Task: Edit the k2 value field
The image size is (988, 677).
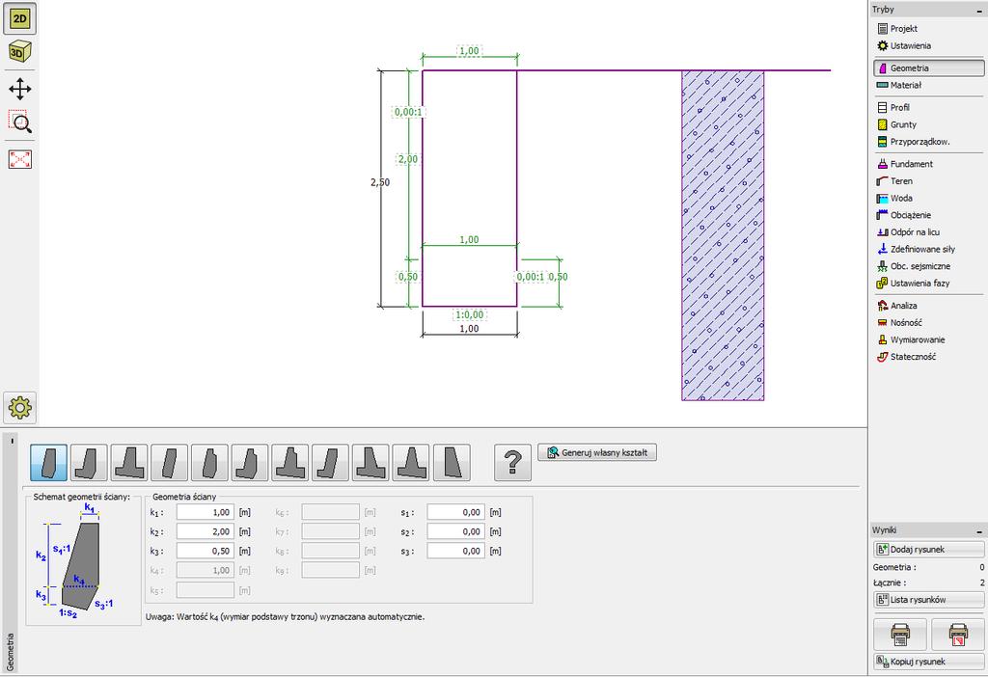Action: (206, 531)
